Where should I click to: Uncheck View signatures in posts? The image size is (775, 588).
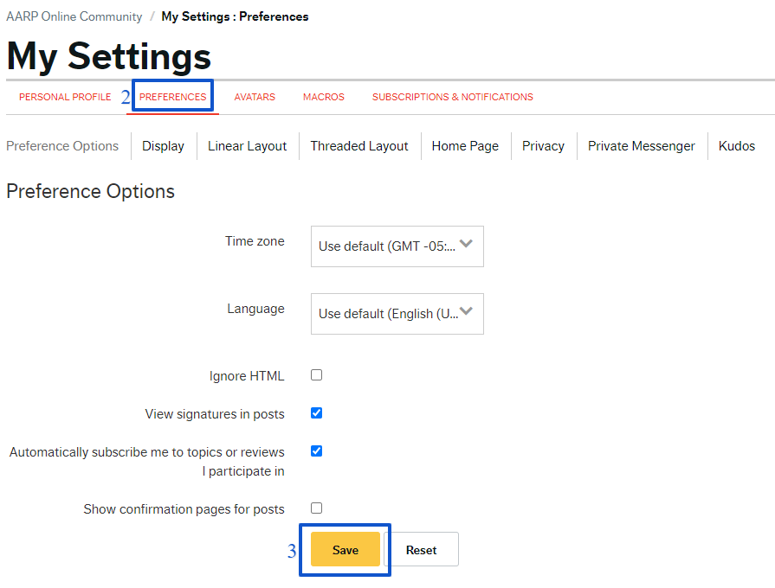pyautogui.click(x=316, y=413)
